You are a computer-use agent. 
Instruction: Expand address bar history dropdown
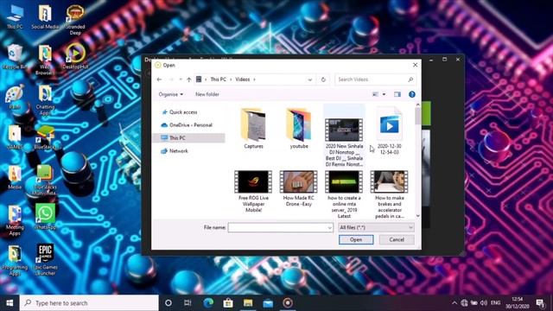pyautogui.click(x=309, y=79)
